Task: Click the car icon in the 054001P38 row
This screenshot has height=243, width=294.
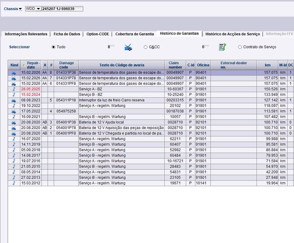Action: pyautogui.click(x=14, y=123)
